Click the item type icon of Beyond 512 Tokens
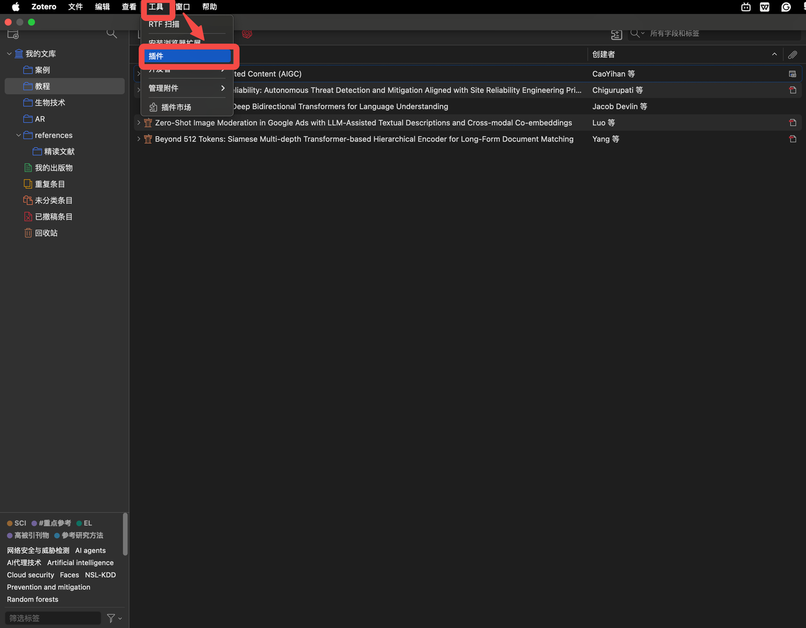Screen dimensions: 806x628 148,139
